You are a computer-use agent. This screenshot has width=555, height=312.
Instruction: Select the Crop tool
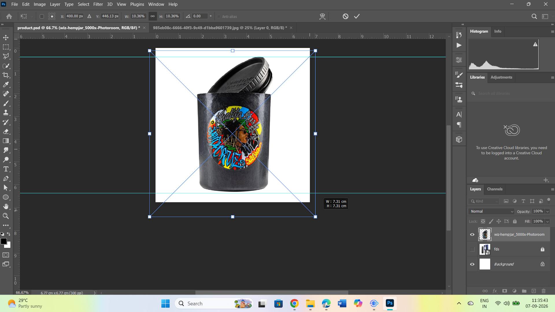(x=6, y=75)
